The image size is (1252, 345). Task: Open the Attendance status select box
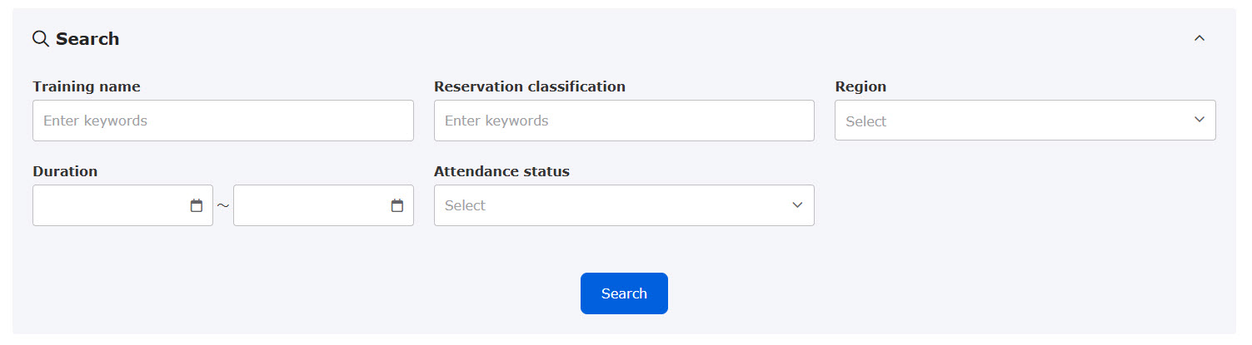click(624, 205)
